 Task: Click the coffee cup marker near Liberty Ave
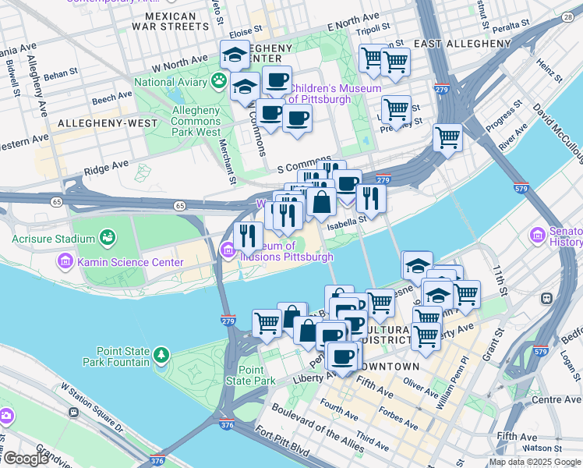344,356
